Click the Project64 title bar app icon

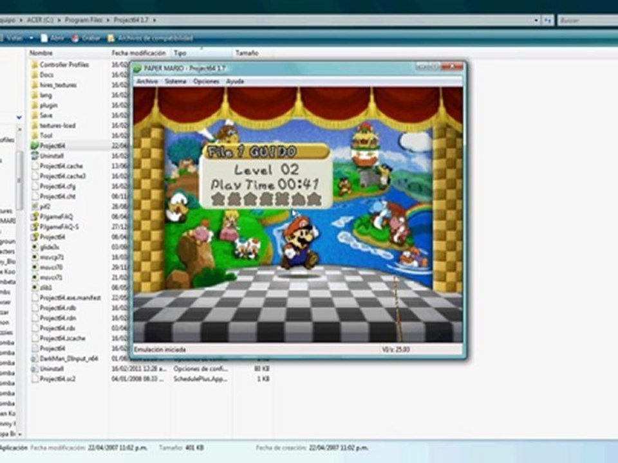tap(138, 68)
